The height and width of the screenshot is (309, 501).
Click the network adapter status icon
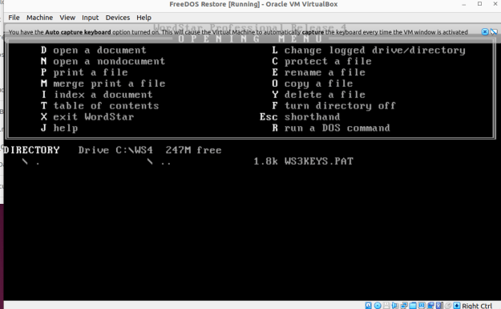pyautogui.click(x=404, y=306)
